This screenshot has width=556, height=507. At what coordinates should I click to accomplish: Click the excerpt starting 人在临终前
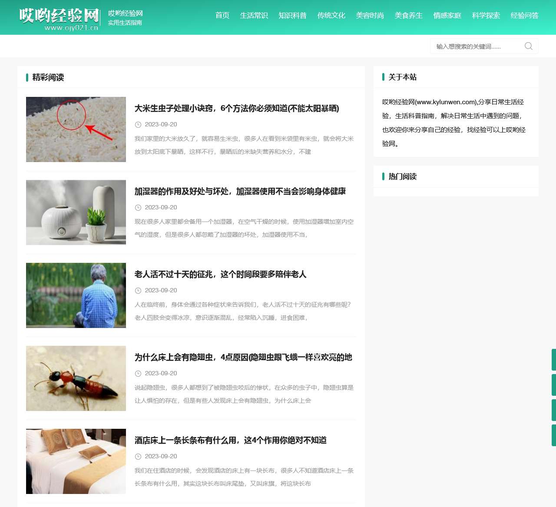243,311
